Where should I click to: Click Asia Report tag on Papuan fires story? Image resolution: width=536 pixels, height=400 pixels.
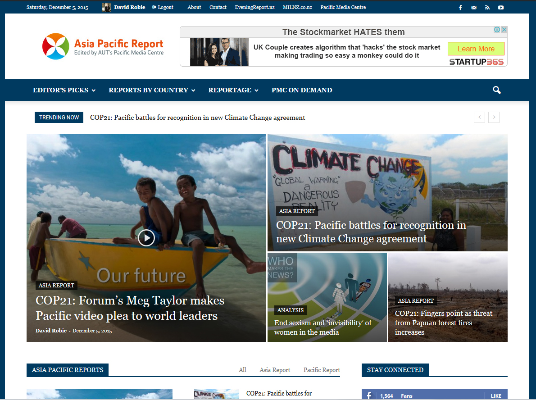416,300
